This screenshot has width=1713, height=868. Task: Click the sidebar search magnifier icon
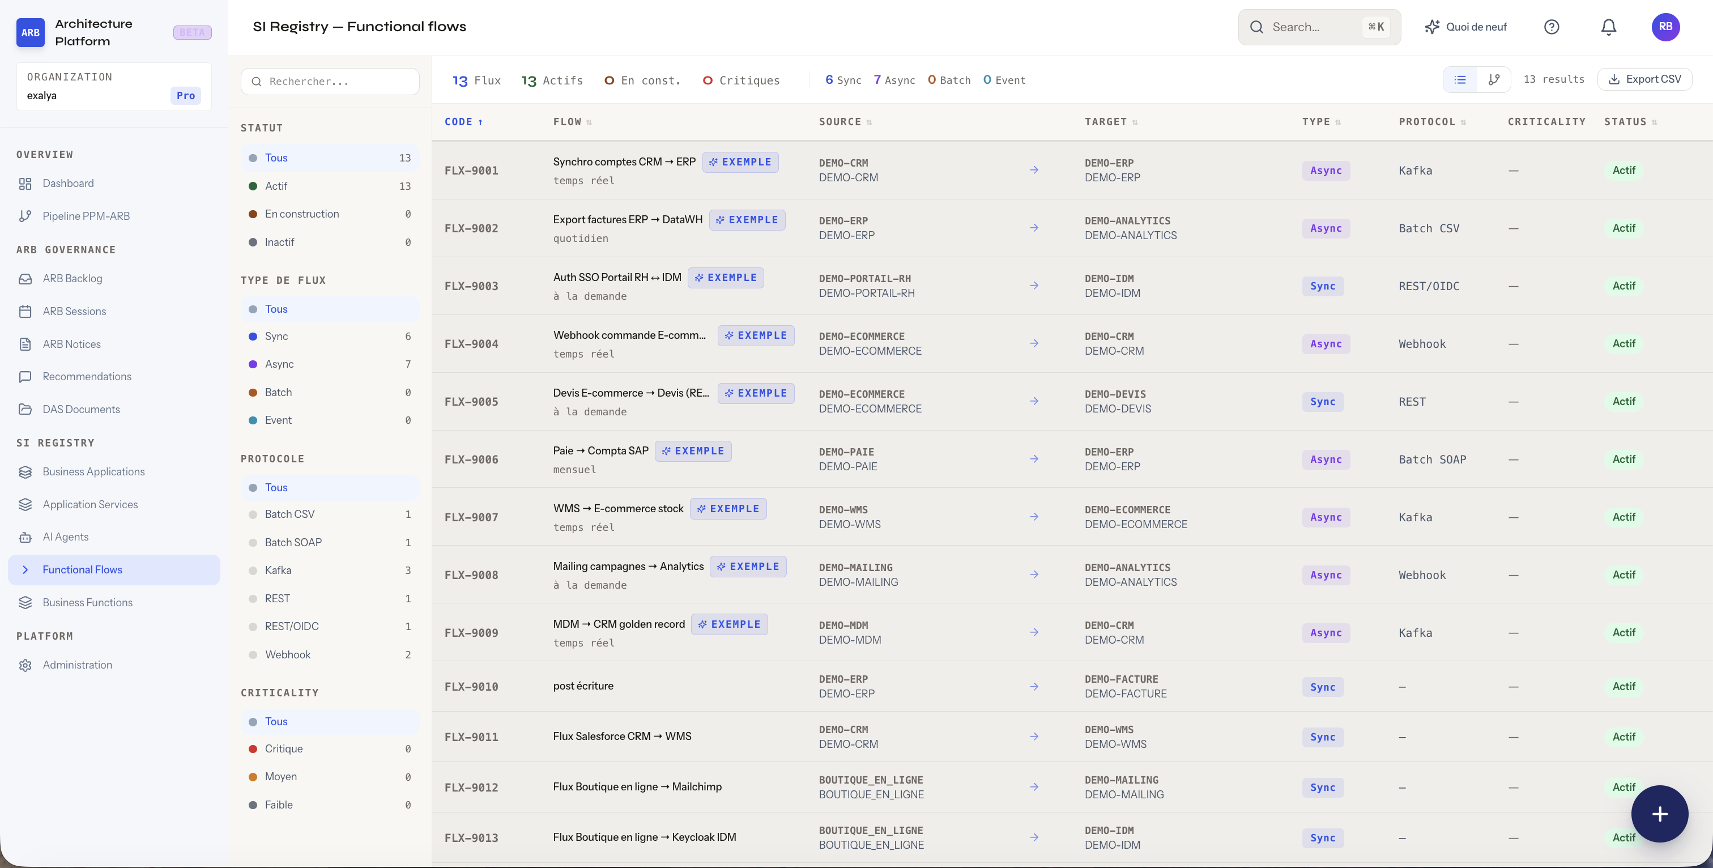point(256,82)
